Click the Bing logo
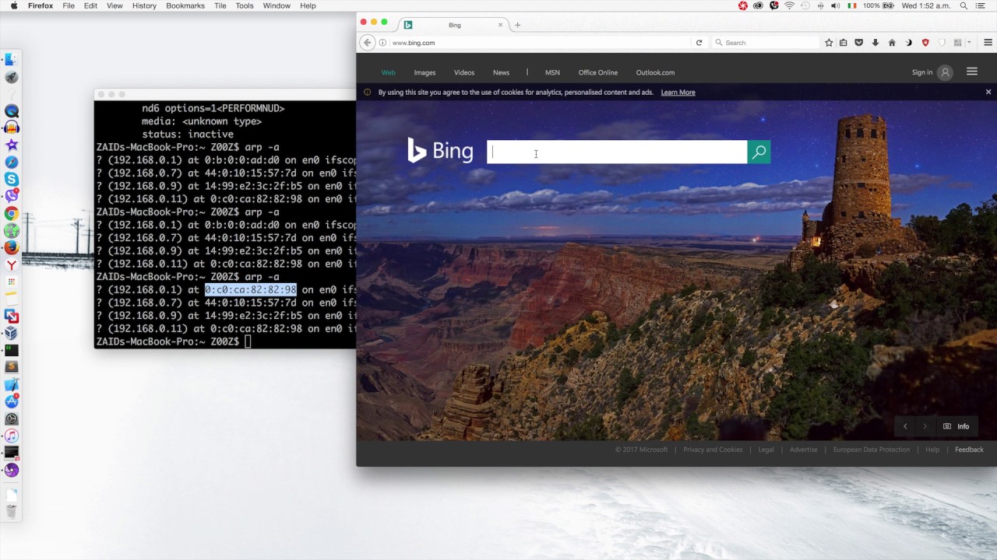997x560 pixels. (440, 150)
